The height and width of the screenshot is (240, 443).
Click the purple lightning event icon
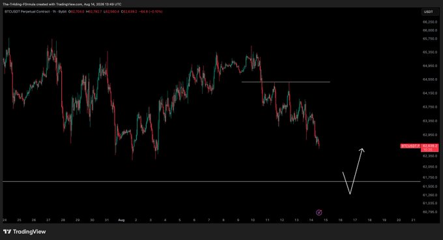click(x=319, y=213)
